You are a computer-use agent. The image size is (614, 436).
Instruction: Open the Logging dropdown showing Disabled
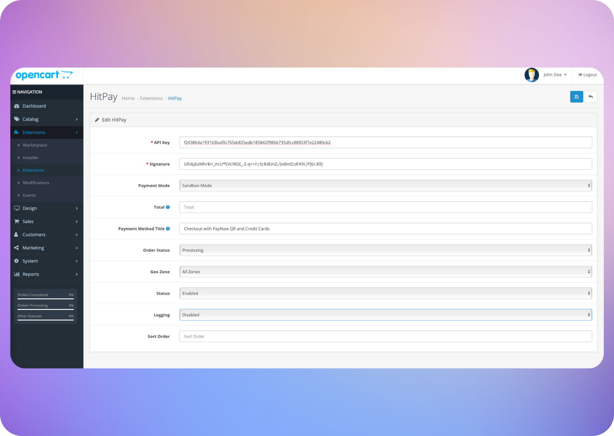385,315
